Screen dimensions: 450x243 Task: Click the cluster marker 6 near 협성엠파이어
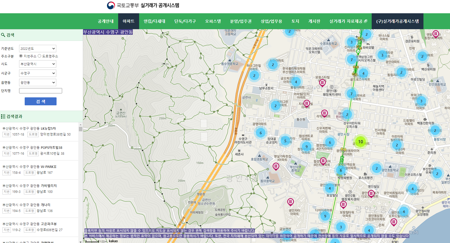(x=330, y=142)
